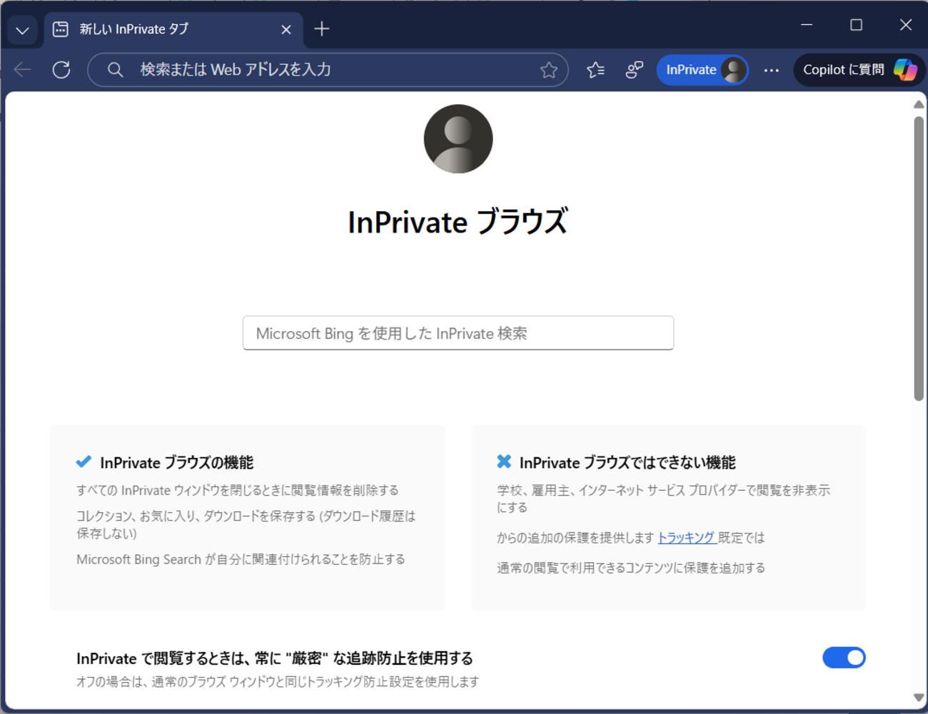Reload the page with refresh icon
Viewport: 928px width, 714px height.
click(x=61, y=70)
